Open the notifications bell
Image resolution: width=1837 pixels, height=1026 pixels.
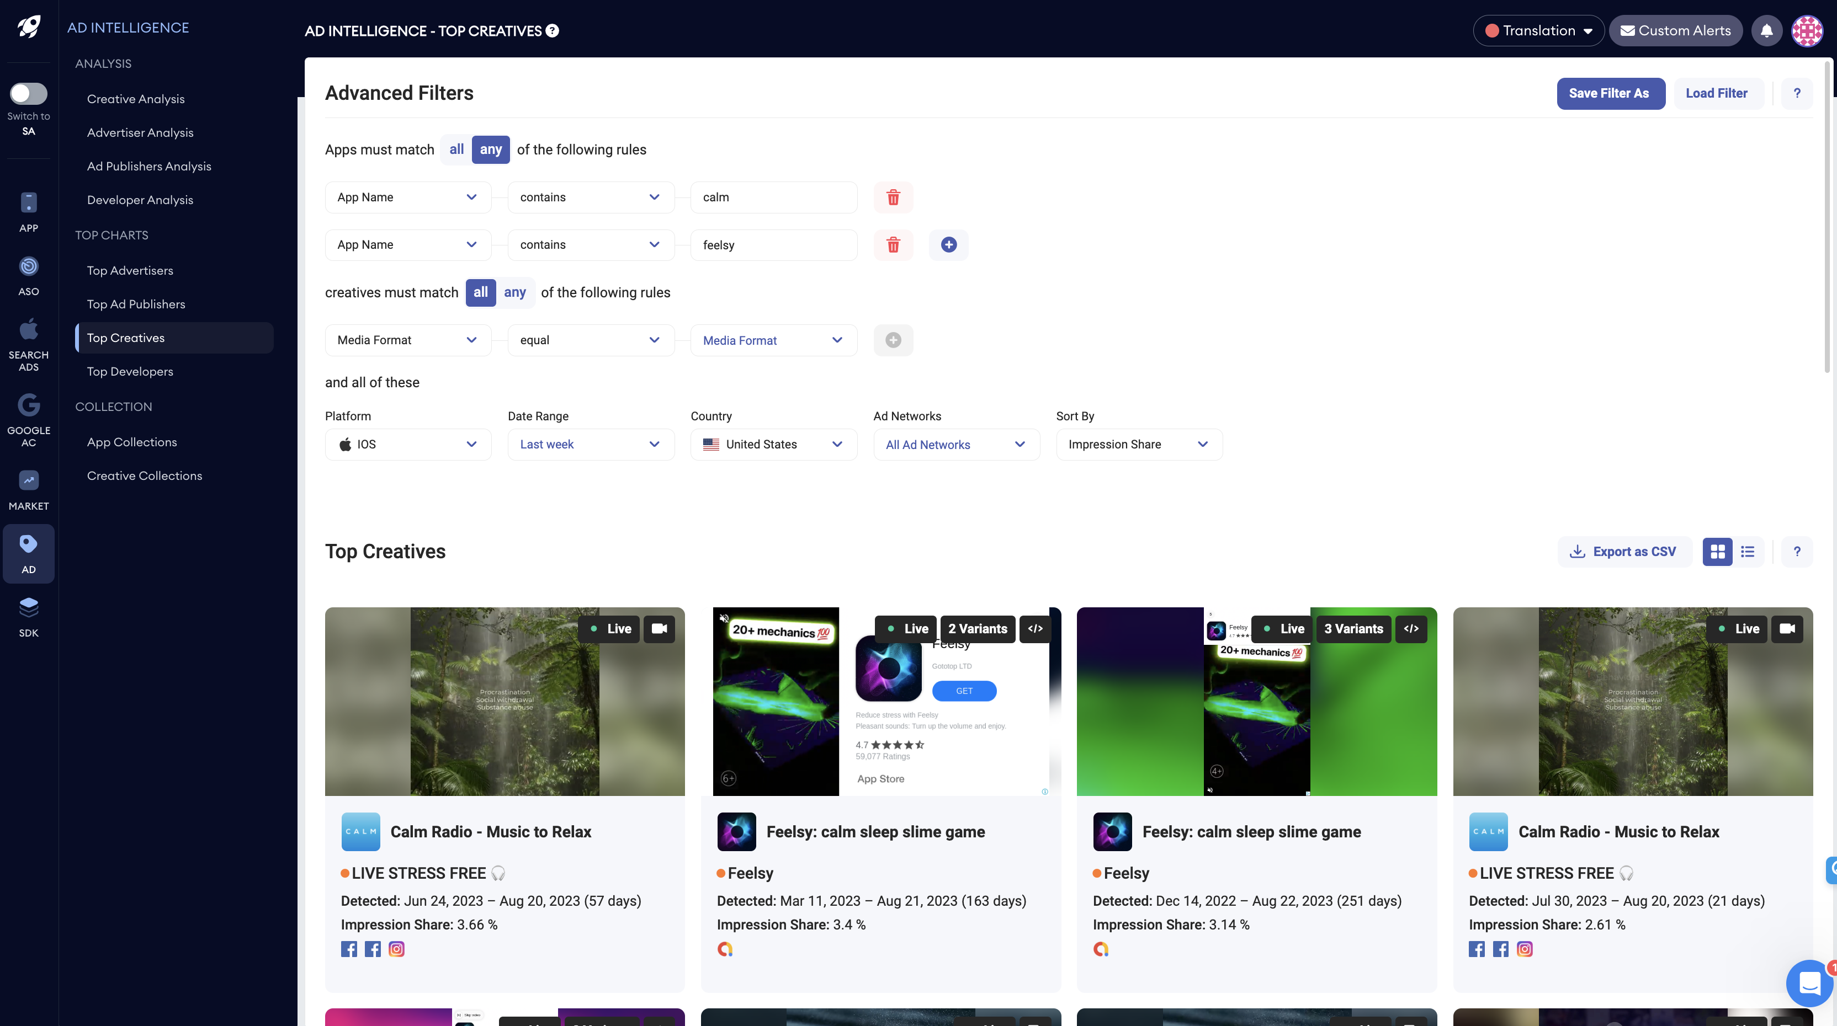pos(1766,31)
